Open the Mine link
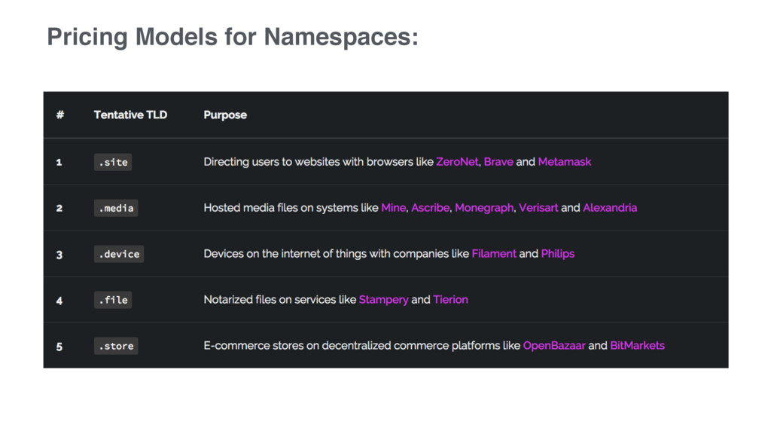This screenshot has width=771, height=434. click(x=393, y=208)
